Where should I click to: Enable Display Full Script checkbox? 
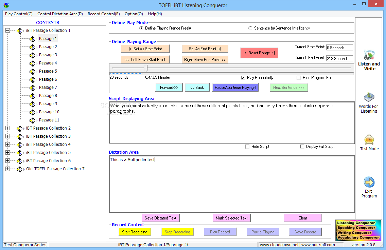tap(302, 147)
